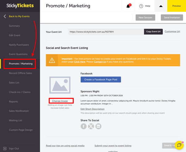Open the Summary sidebar item
Viewport: 186px width, 152px height.
click(x=14, y=26)
